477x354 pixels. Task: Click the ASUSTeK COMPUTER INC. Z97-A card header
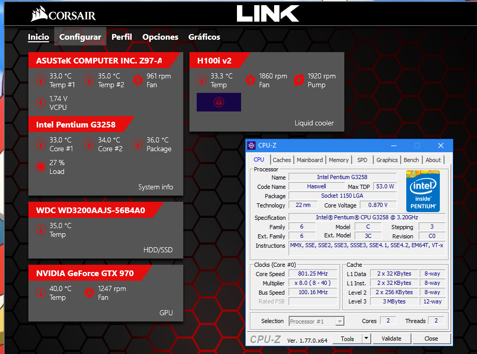tap(103, 60)
